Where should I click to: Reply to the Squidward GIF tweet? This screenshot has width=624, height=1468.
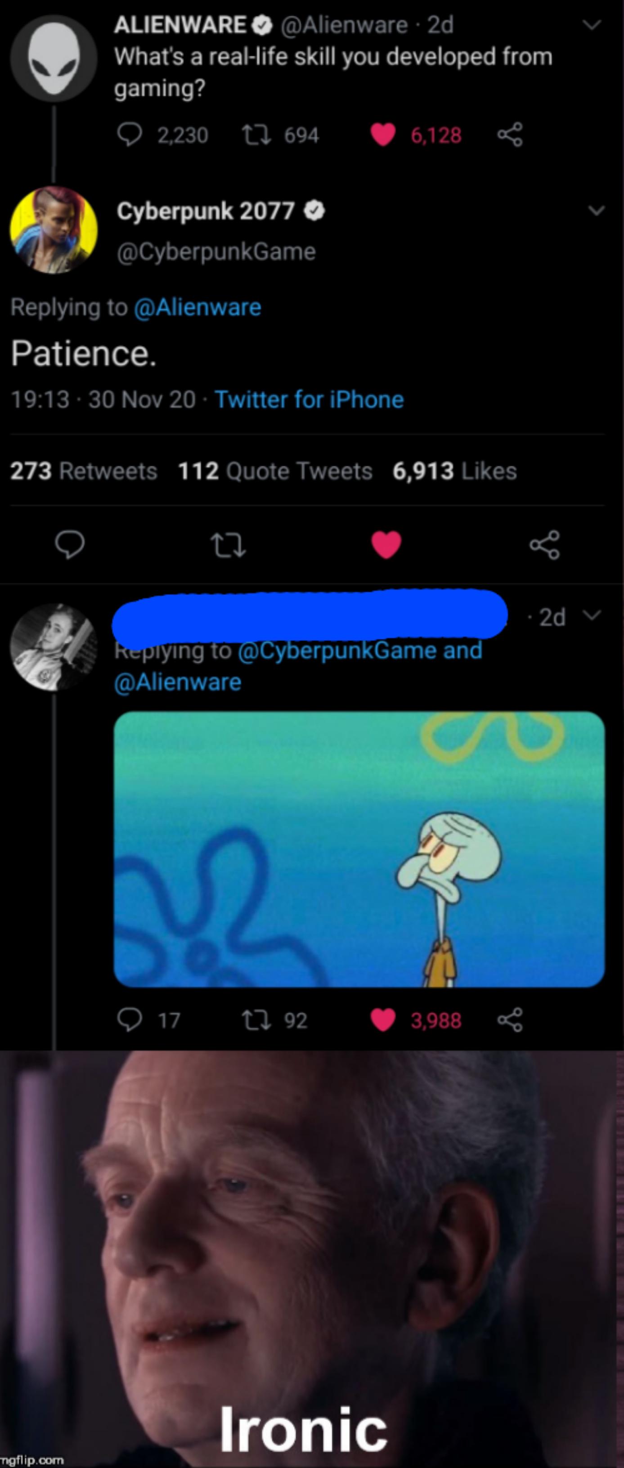tap(130, 1020)
